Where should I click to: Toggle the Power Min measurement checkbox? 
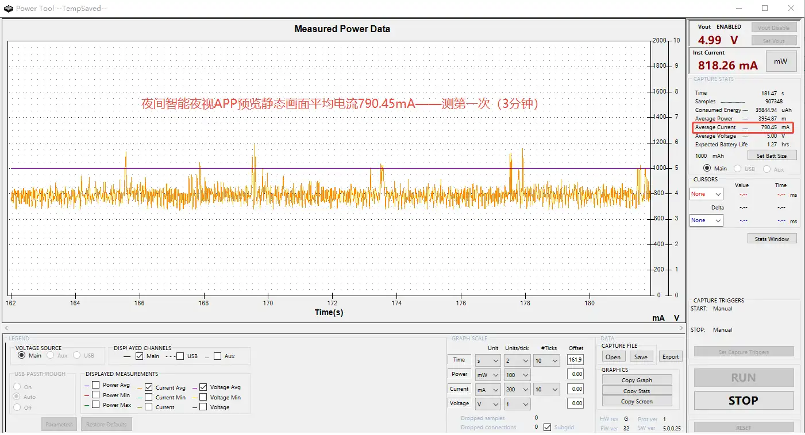[x=96, y=395]
